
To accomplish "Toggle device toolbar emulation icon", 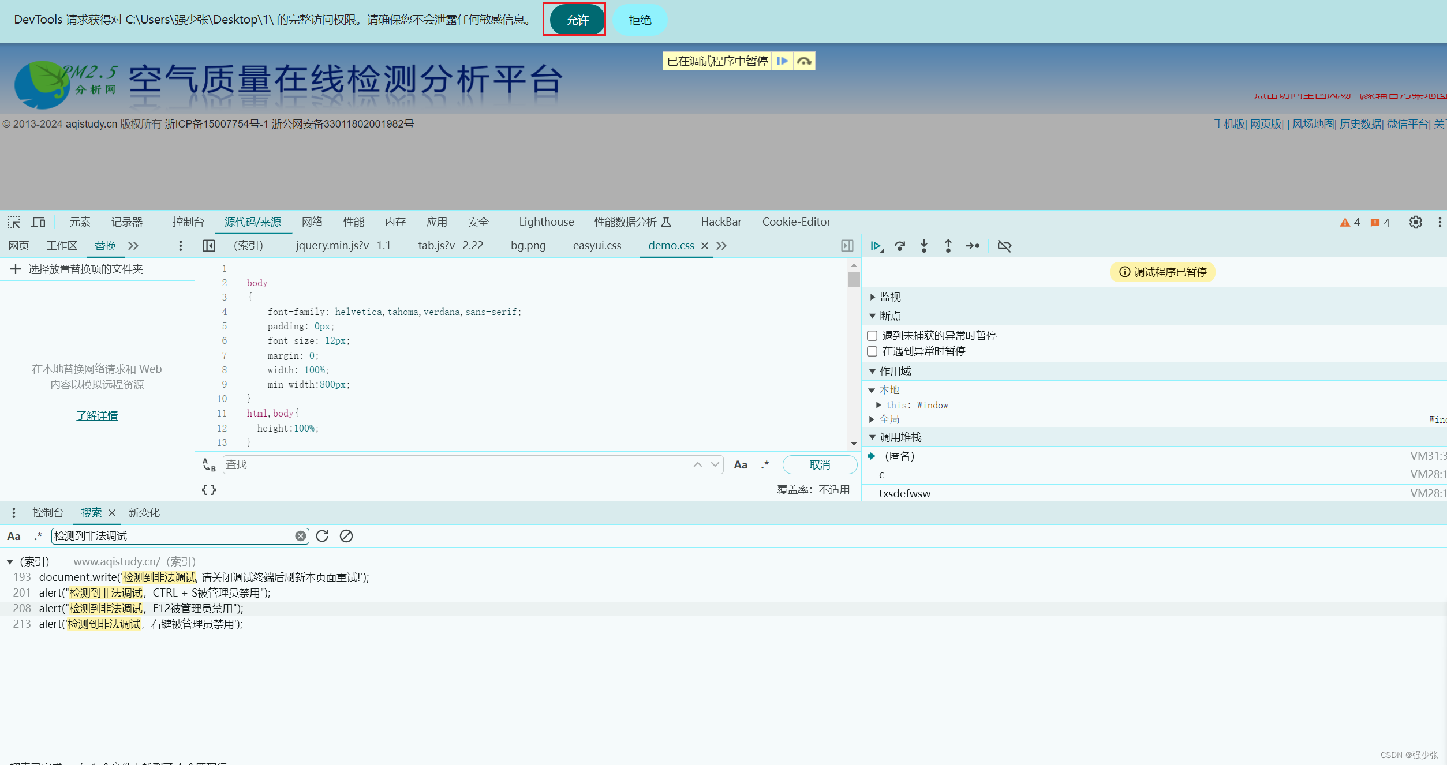I will tap(38, 222).
